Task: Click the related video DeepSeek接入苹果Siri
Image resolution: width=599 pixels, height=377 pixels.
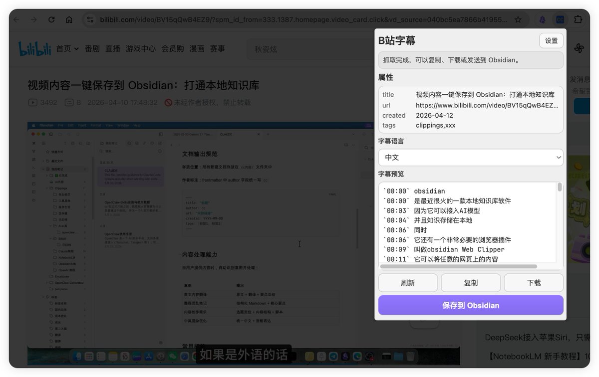Action: [x=538, y=338]
